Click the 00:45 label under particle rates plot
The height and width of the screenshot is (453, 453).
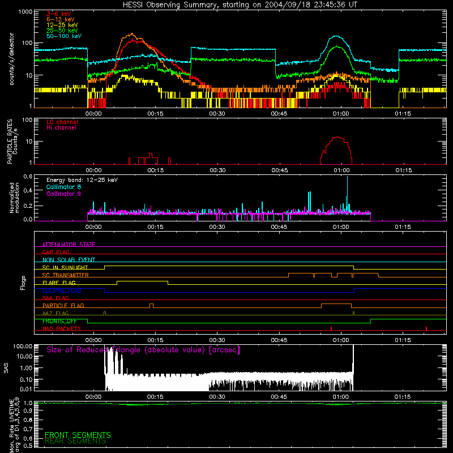(280, 170)
